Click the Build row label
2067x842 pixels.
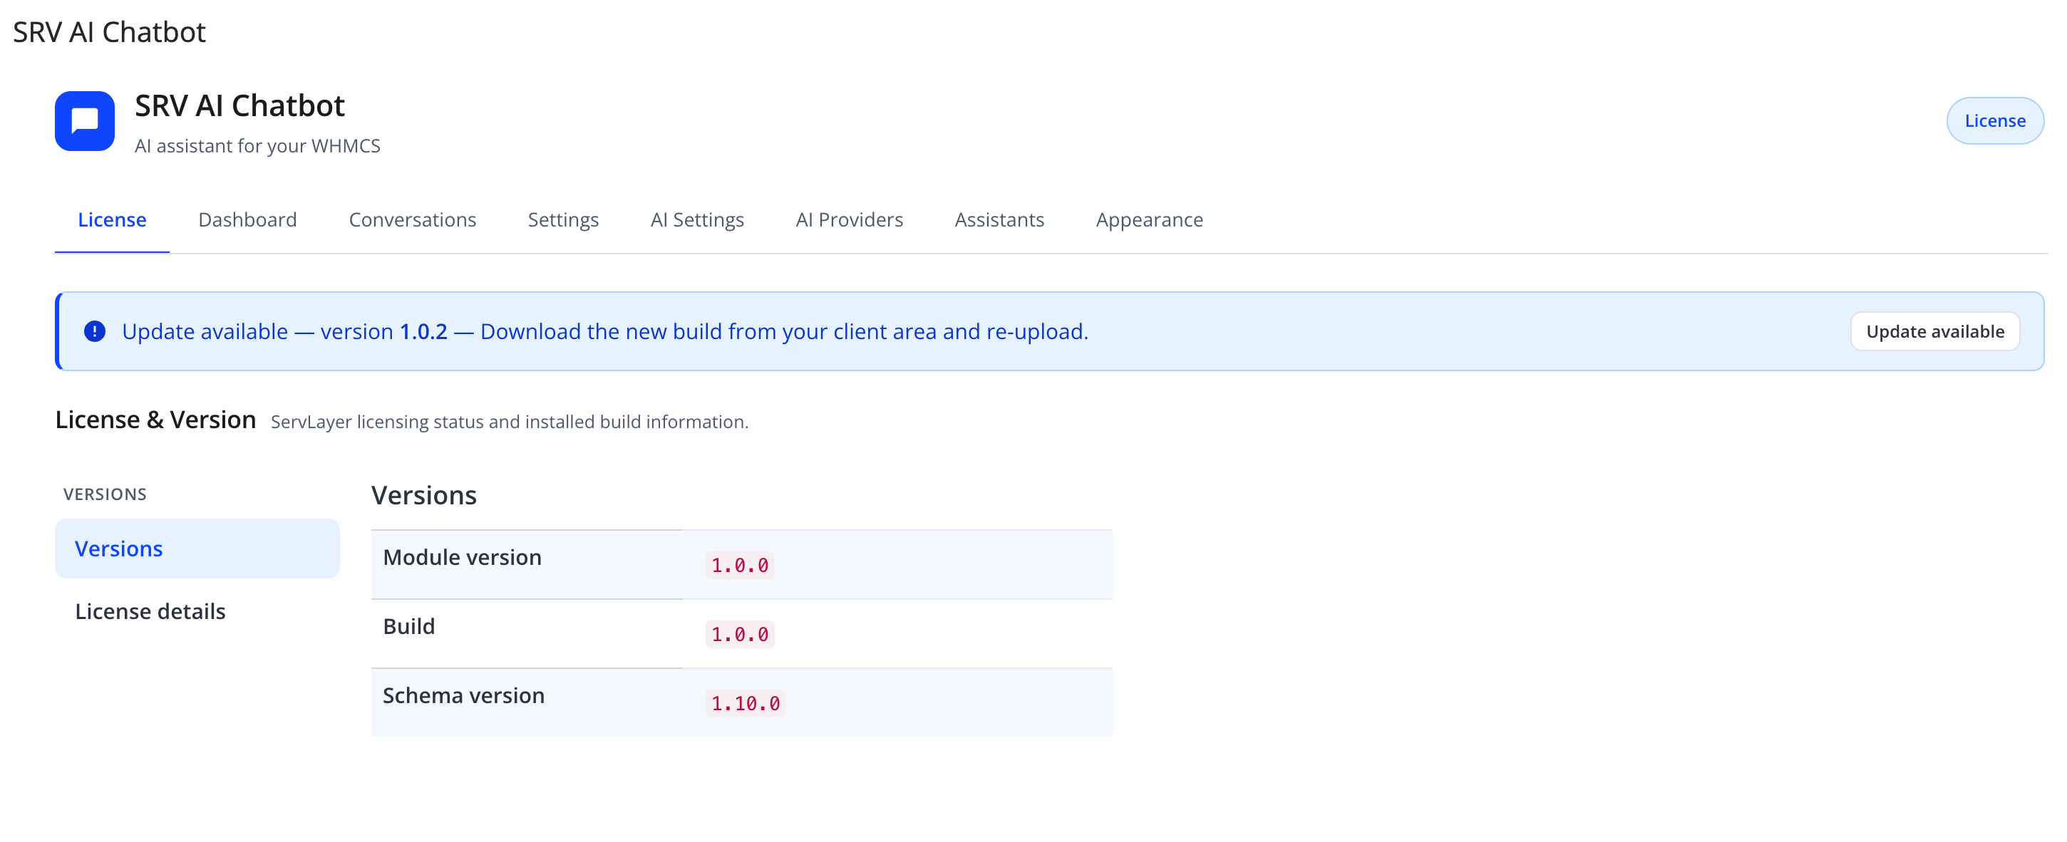408,626
